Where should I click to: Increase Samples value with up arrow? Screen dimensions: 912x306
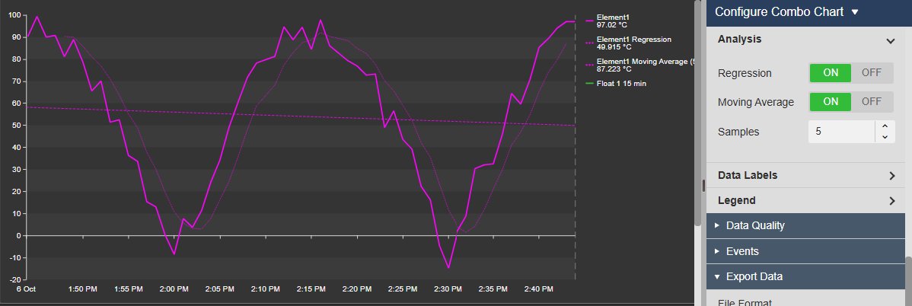[885, 126]
